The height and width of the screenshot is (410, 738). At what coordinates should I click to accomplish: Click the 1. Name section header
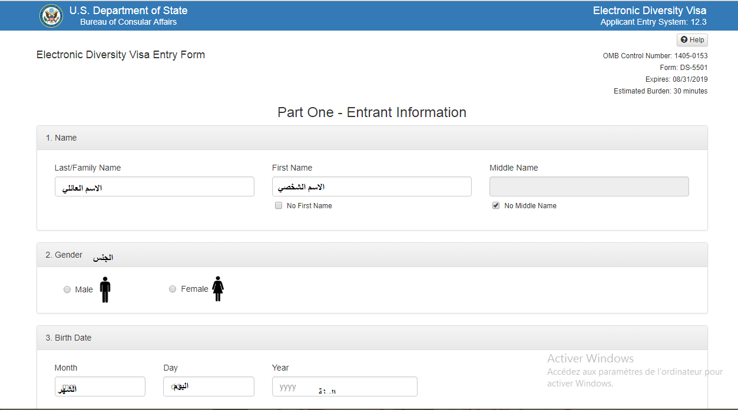(61, 138)
